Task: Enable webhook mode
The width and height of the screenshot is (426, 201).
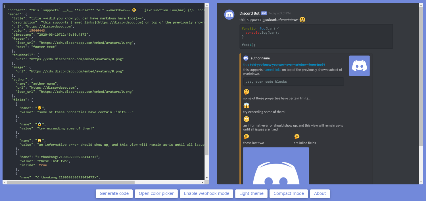Action: (x=206, y=194)
